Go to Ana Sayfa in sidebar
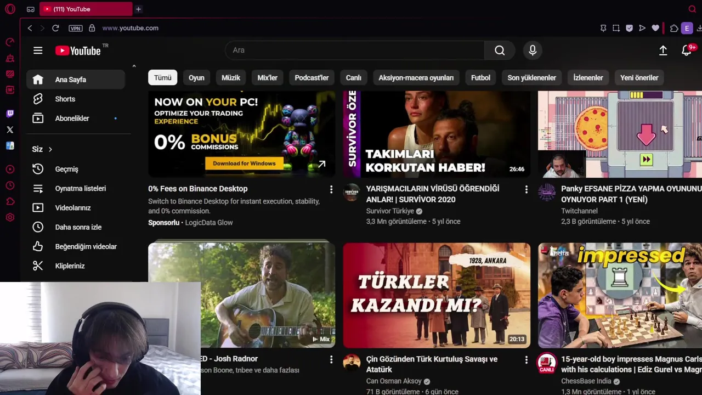The height and width of the screenshot is (395, 702). (76, 80)
